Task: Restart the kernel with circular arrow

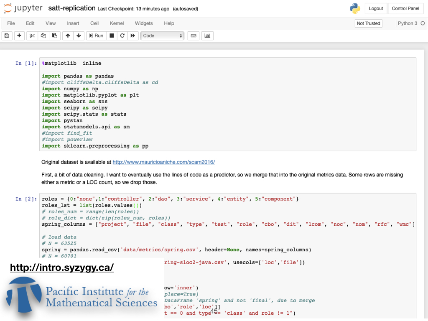Action: 122,36
